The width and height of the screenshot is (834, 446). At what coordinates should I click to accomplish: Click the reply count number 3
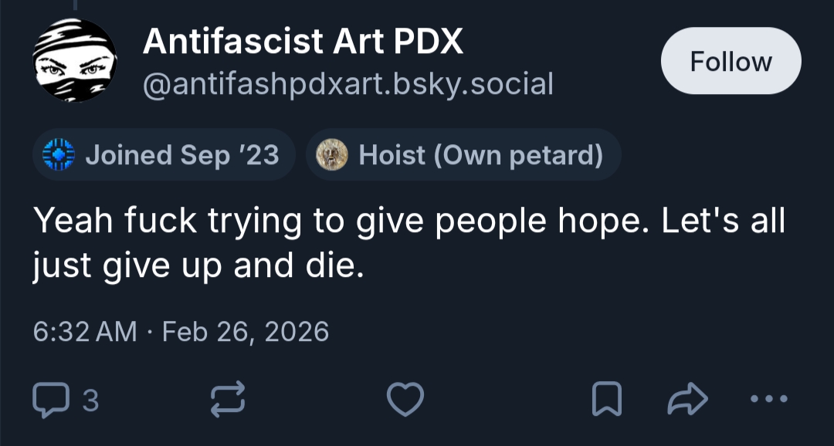(90, 400)
